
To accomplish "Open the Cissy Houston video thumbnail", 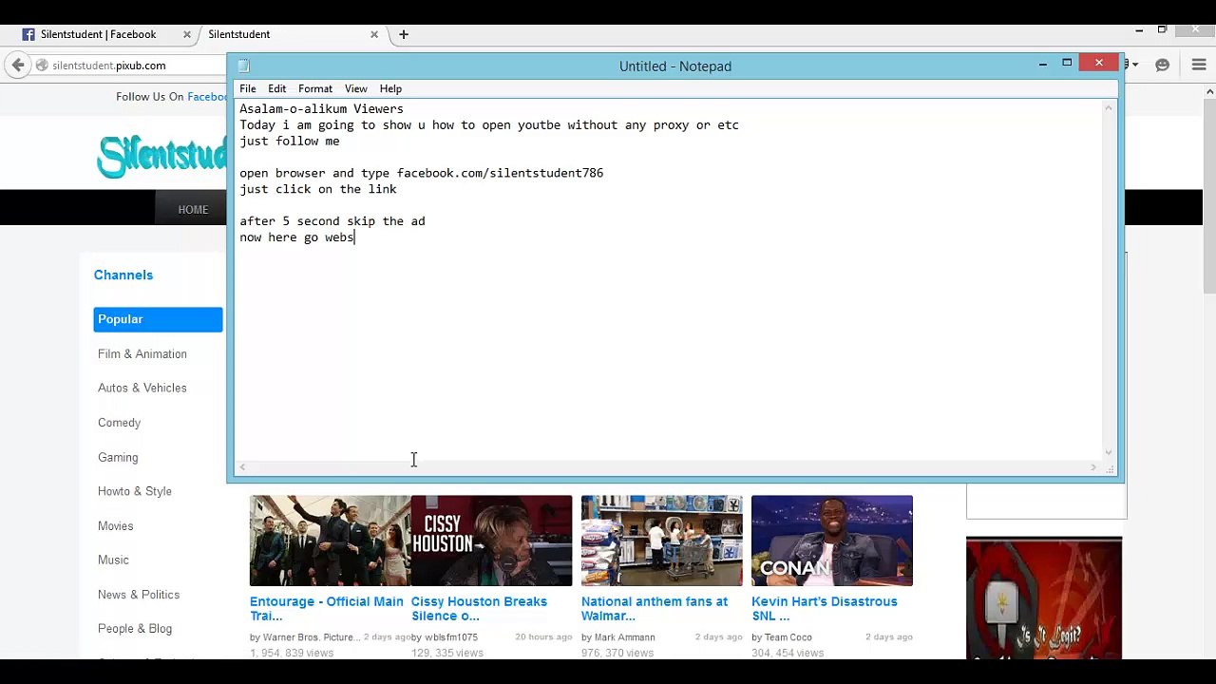I will pyautogui.click(x=491, y=541).
